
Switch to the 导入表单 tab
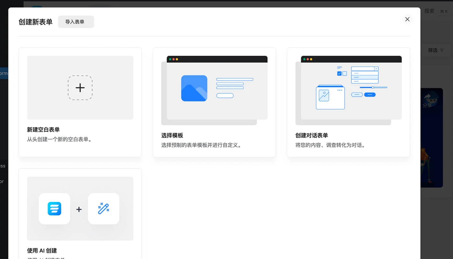[x=76, y=22]
